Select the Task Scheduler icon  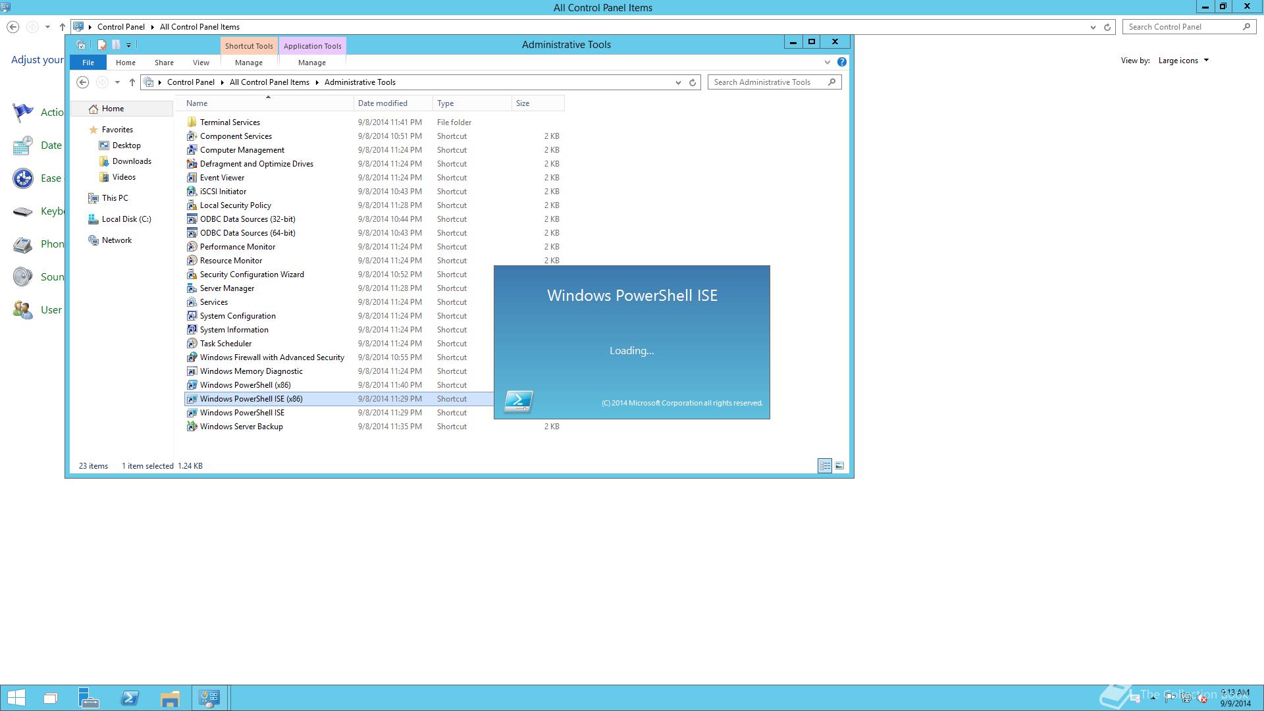(192, 344)
